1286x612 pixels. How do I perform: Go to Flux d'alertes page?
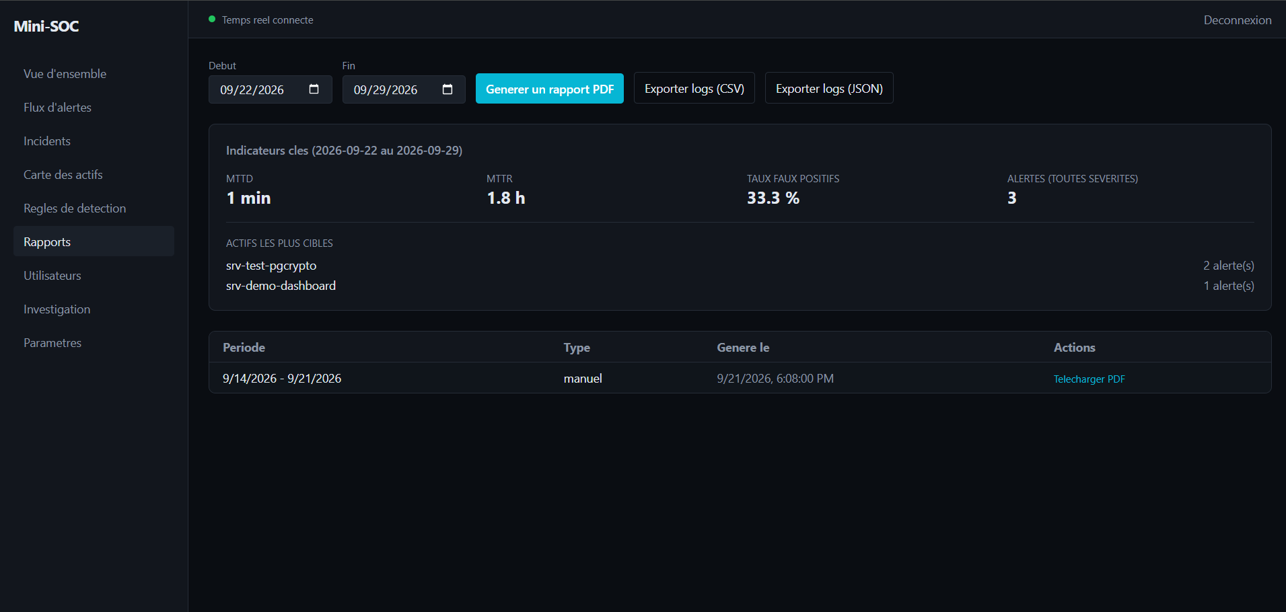tap(94, 108)
